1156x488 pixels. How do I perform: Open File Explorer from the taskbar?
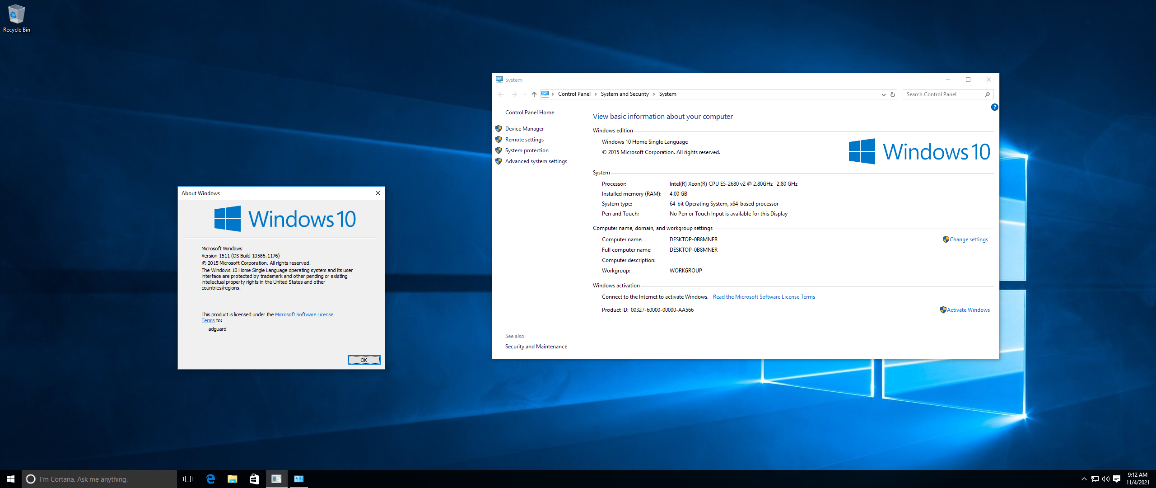(x=232, y=479)
